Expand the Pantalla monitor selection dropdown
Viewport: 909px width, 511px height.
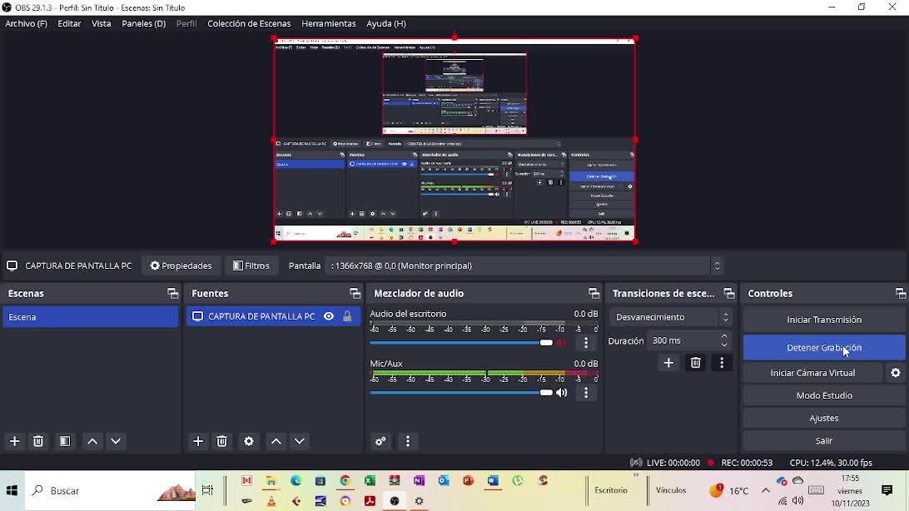(526, 266)
